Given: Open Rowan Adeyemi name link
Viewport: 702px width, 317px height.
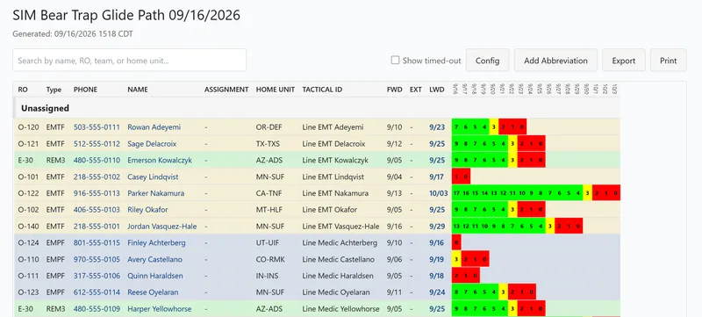Looking at the screenshot, I should (154, 127).
